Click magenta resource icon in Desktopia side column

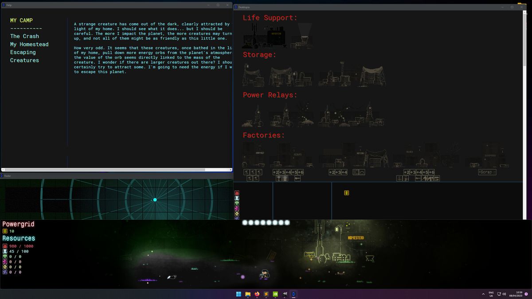click(x=237, y=208)
